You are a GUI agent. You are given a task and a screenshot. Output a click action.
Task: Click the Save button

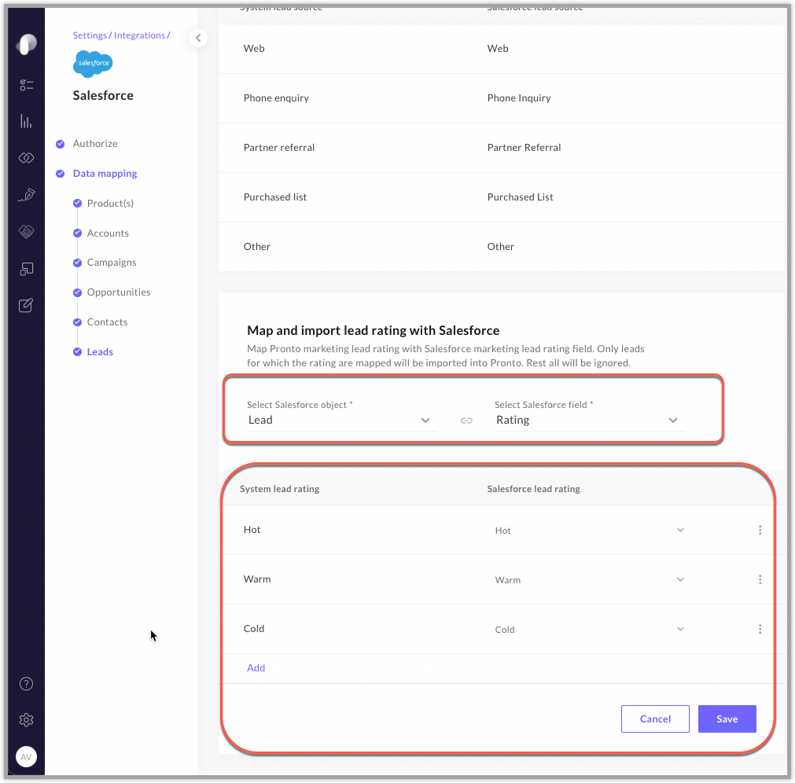click(726, 719)
